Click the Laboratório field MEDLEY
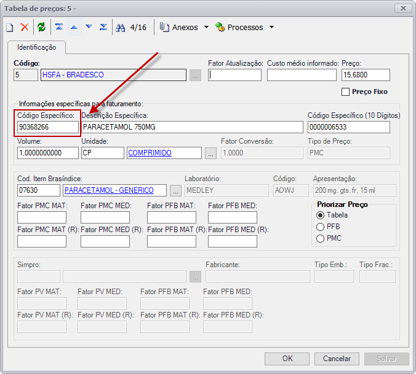416x374 pixels. pos(226,190)
